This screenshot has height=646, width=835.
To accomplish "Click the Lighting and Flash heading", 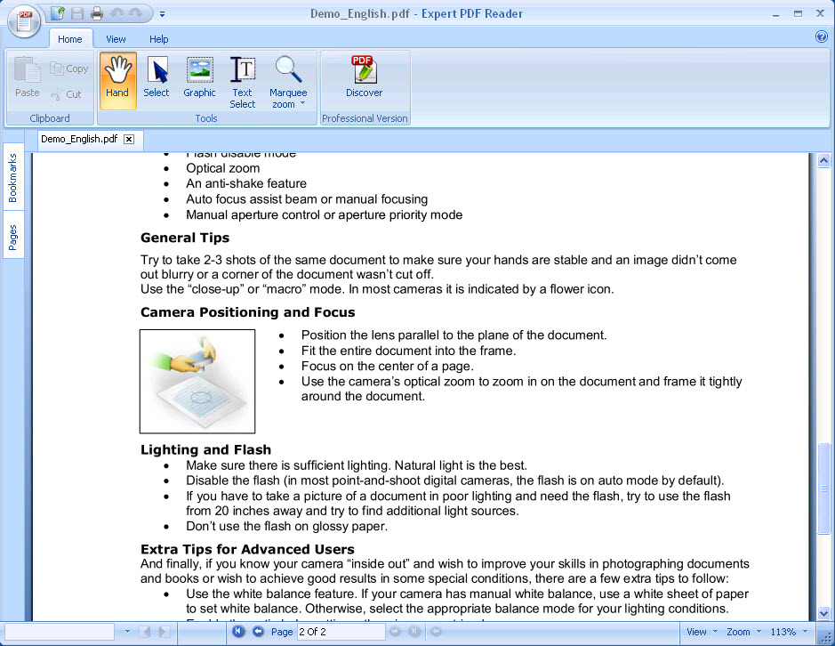I will [x=205, y=450].
